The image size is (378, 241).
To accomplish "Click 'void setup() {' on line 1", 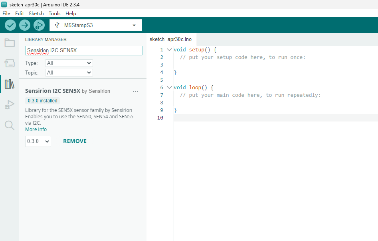I will [x=195, y=49].
